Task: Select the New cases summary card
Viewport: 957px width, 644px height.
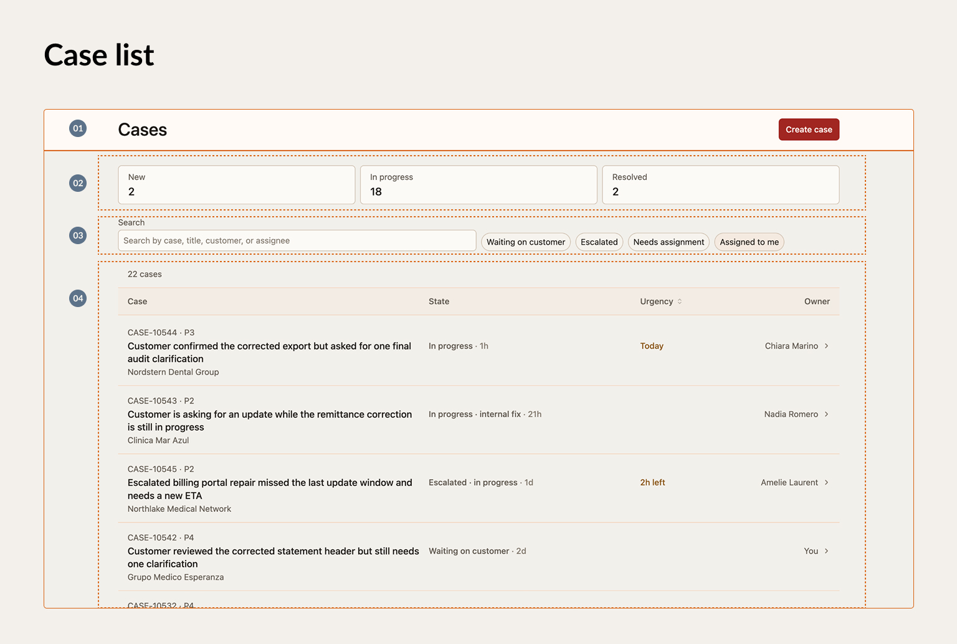Action: click(237, 184)
